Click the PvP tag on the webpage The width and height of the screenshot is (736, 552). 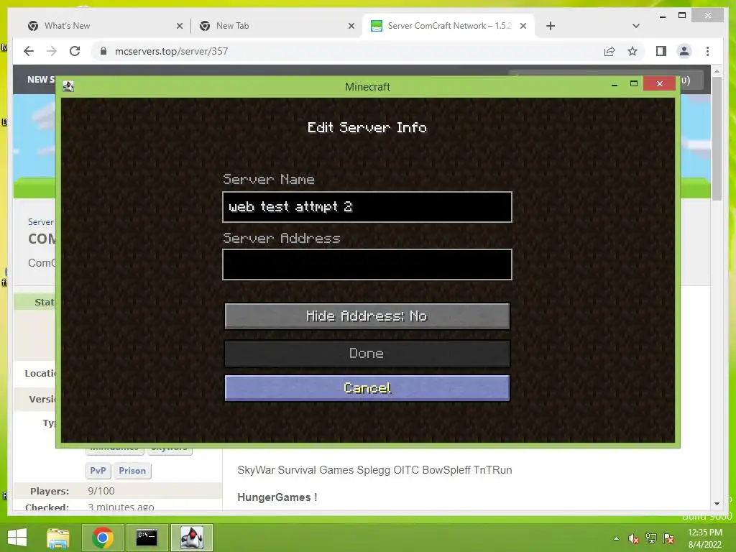point(98,470)
